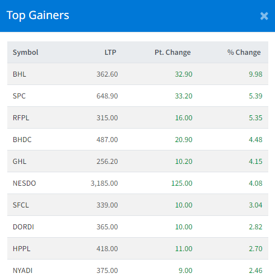Click the Top Gainers title
This screenshot has width=275, height=278.
[x=38, y=16]
